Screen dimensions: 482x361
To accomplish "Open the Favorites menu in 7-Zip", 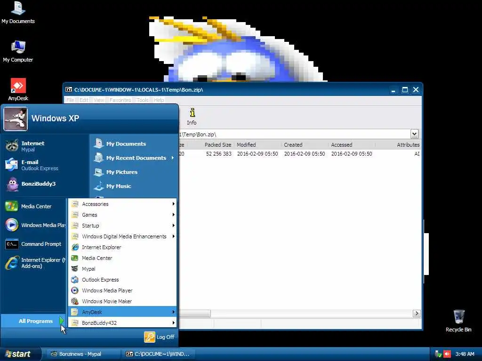I will click(x=120, y=100).
